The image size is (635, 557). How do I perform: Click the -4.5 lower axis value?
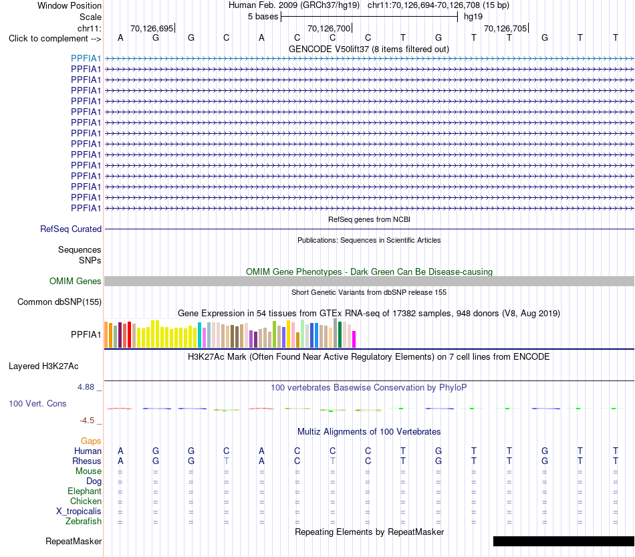(x=87, y=421)
